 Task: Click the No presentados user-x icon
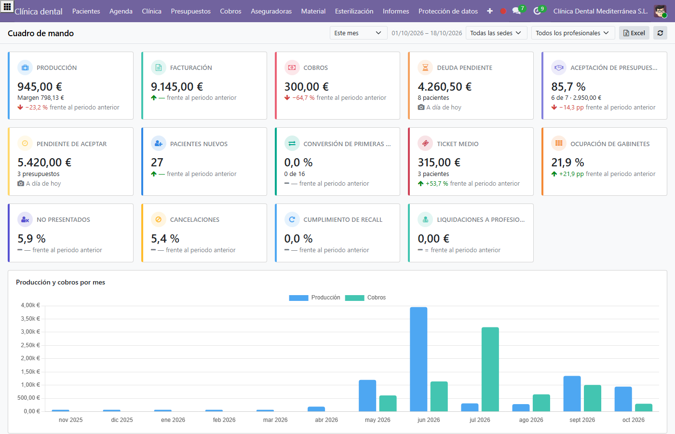(25, 219)
